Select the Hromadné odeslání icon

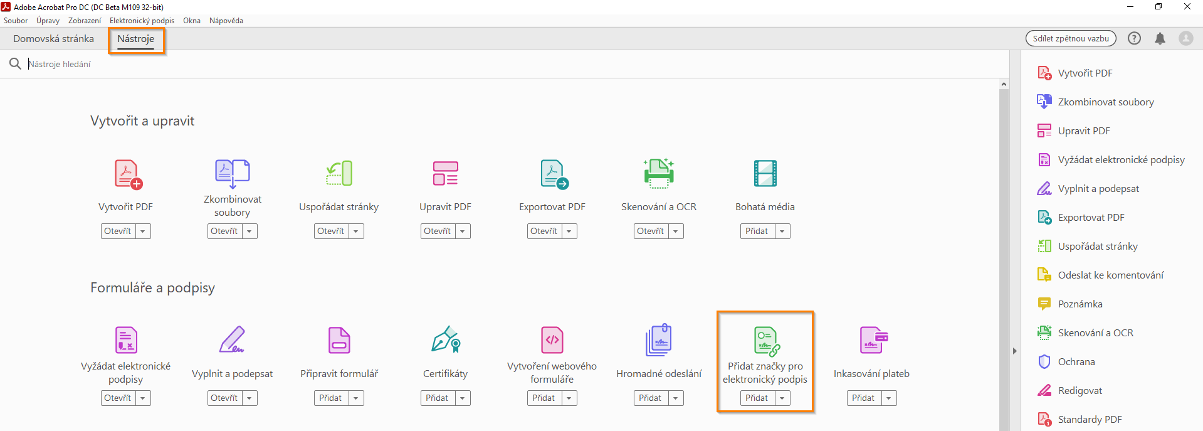[659, 340]
